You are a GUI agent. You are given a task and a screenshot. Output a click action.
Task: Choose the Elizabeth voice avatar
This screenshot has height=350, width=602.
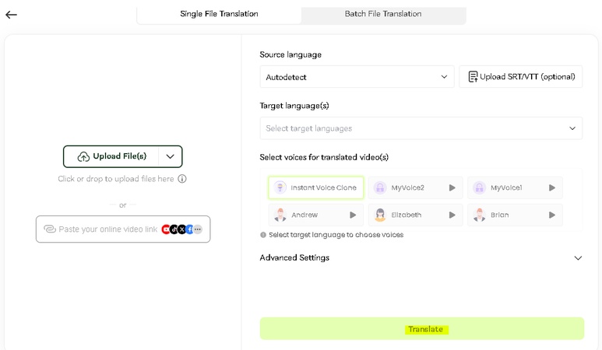coord(380,215)
